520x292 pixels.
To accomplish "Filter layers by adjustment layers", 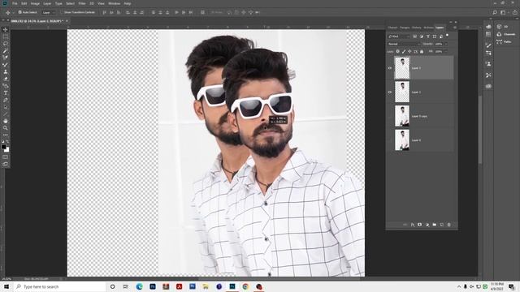I will pyautogui.click(x=422, y=36).
